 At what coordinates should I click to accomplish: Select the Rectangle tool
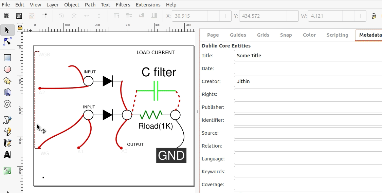(x=7, y=58)
